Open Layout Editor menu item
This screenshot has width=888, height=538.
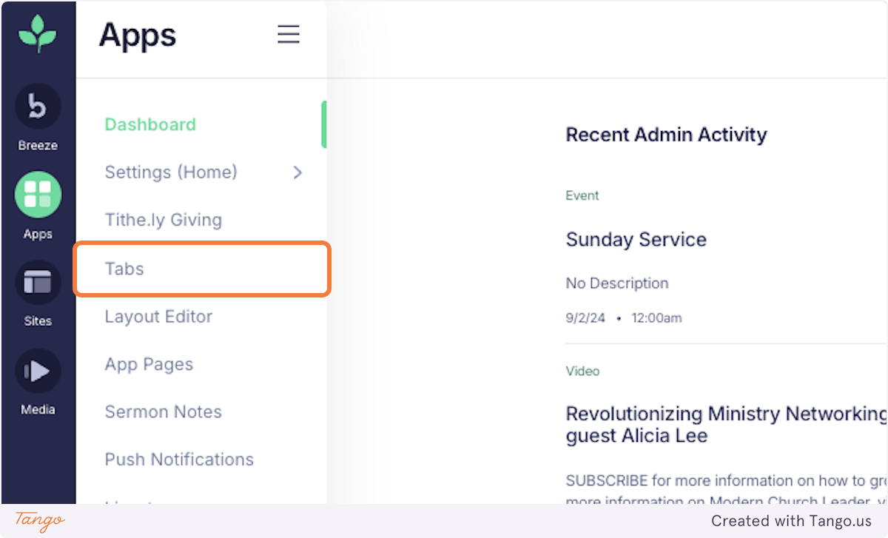click(x=158, y=316)
